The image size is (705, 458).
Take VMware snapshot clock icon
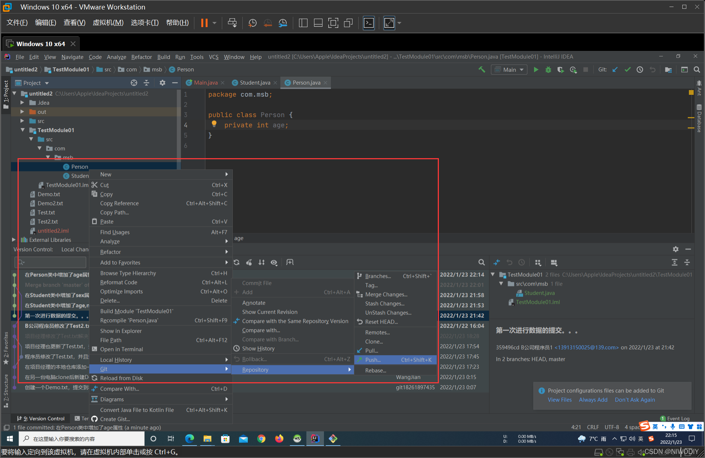[x=253, y=23]
